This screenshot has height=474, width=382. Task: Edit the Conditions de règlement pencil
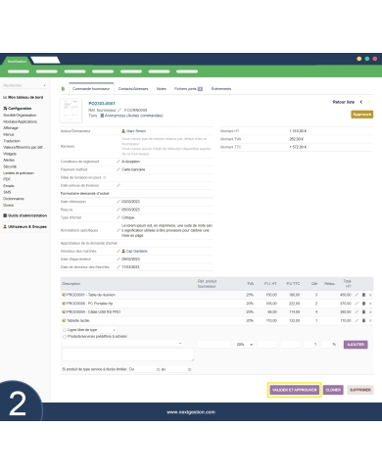[x=119, y=162]
